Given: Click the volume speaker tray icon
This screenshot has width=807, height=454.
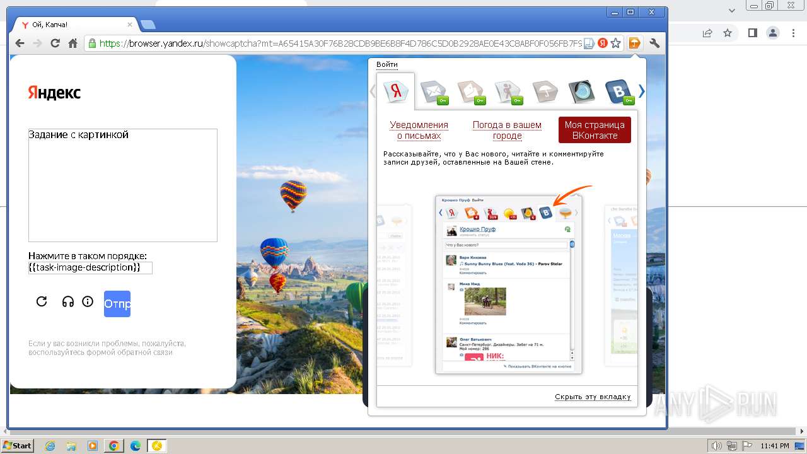Looking at the screenshot, I should [717, 446].
